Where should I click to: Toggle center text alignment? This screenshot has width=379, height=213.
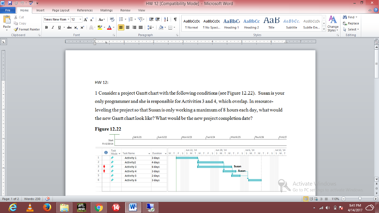(x=128, y=27)
